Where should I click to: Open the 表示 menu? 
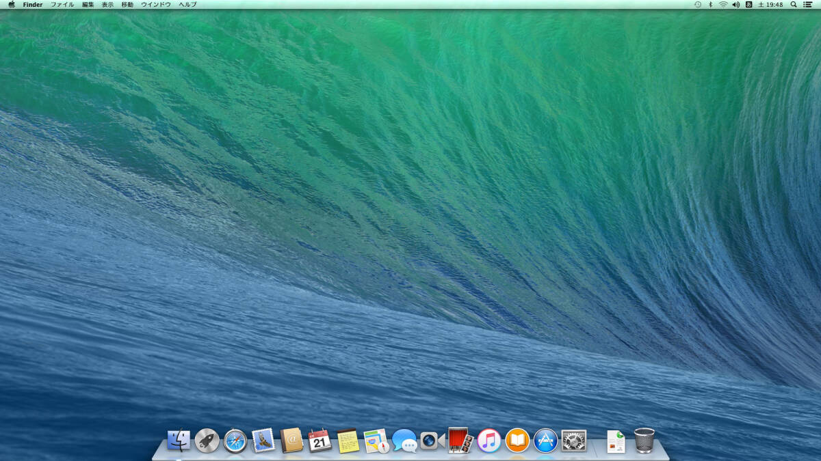point(108,4)
